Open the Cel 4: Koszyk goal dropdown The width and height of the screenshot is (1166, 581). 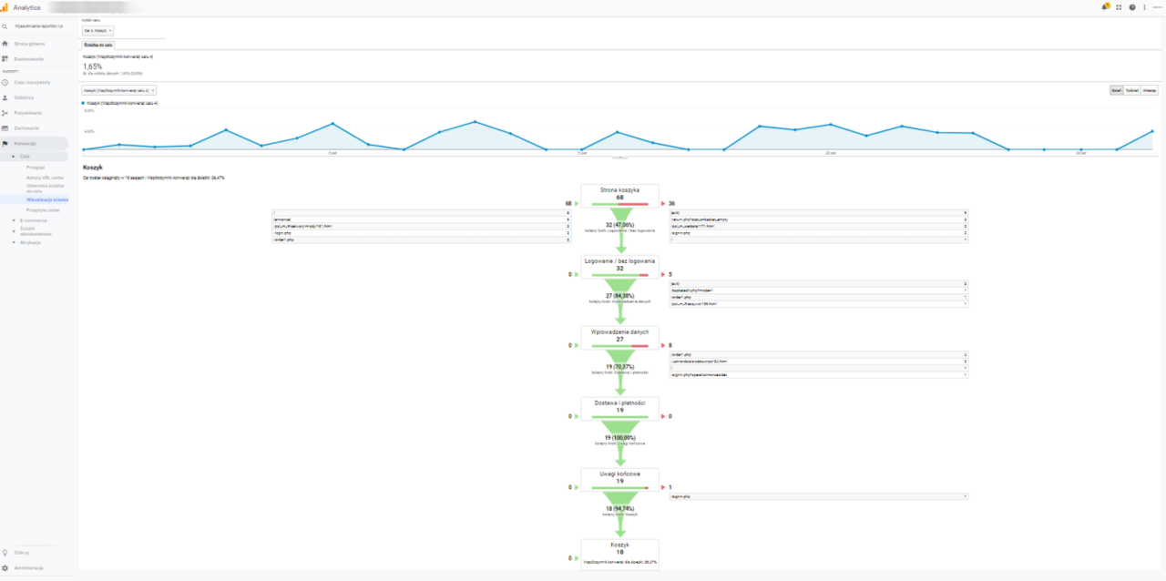[x=97, y=30]
